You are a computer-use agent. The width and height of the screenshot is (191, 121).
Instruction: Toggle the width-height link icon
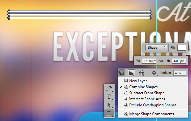click(x=161, y=61)
